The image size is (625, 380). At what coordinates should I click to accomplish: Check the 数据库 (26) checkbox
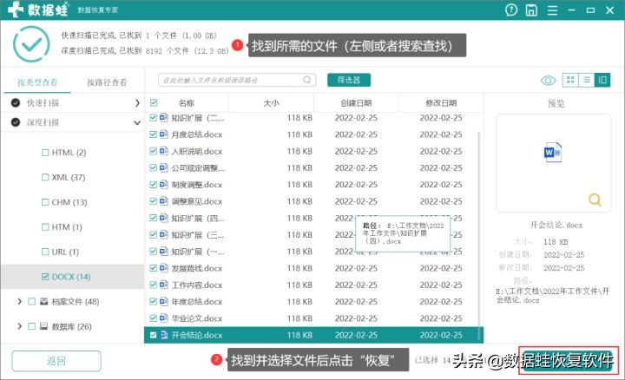coord(31,326)
